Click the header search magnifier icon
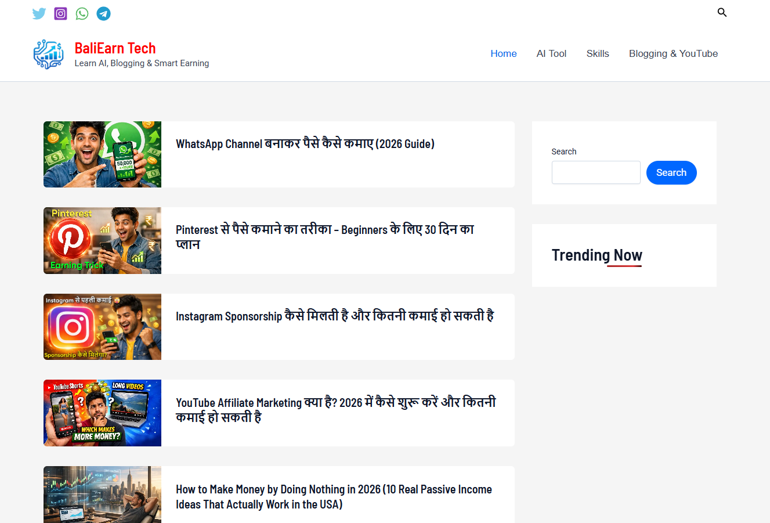 click(722, 12)
